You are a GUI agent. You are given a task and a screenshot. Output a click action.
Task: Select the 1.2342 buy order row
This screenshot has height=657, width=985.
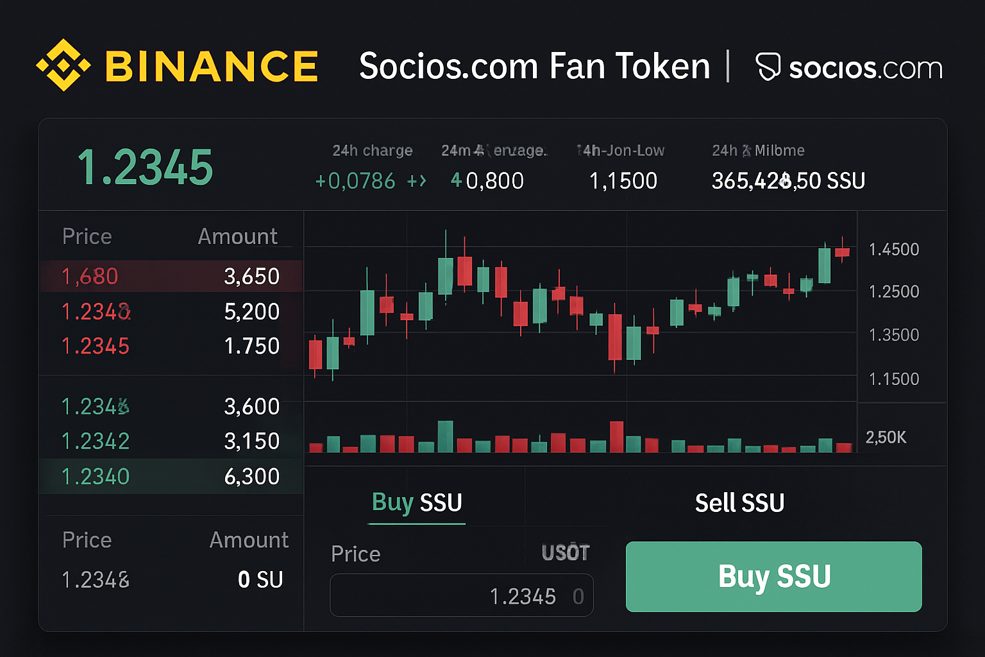[x=171, y=441]
